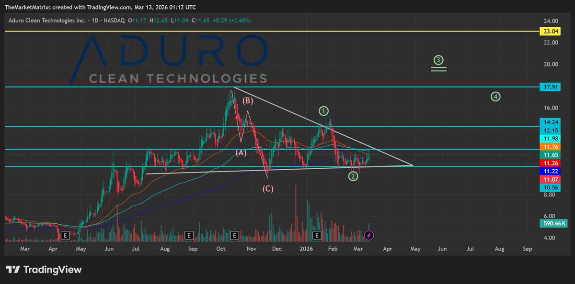Click the open value O11.17
Image resolution: width=575 pixels, height=284 pixels.
[138, 21]
